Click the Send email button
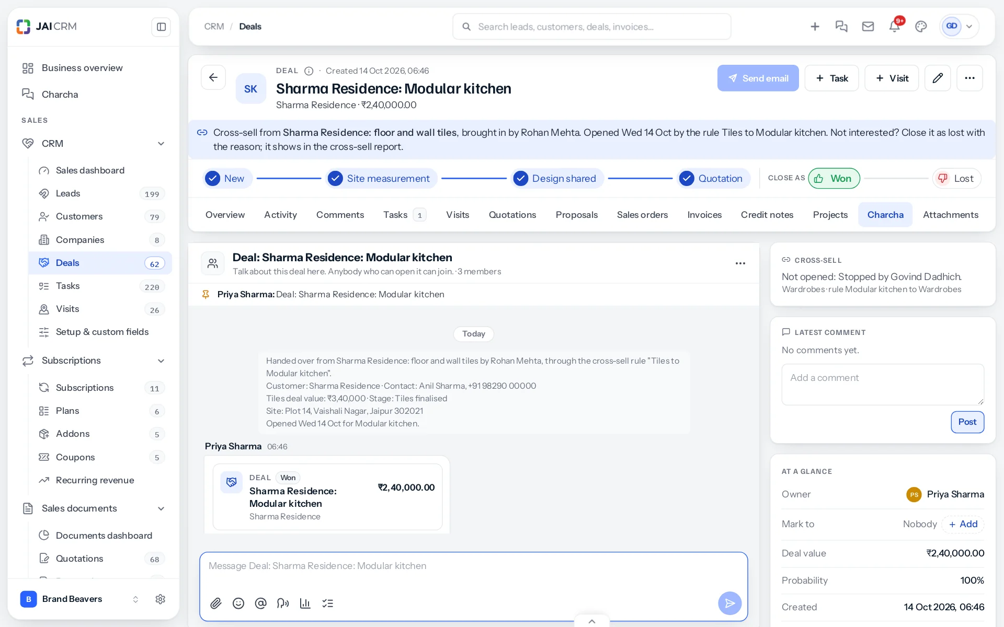 point(758,78)
